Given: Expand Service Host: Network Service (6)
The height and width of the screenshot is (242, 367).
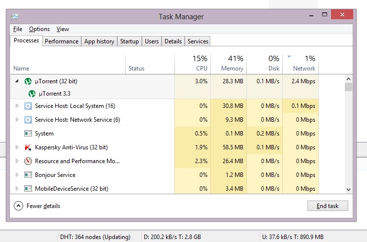Looking at the screenshot, I should pyautogui.click(x=17, y=120).
